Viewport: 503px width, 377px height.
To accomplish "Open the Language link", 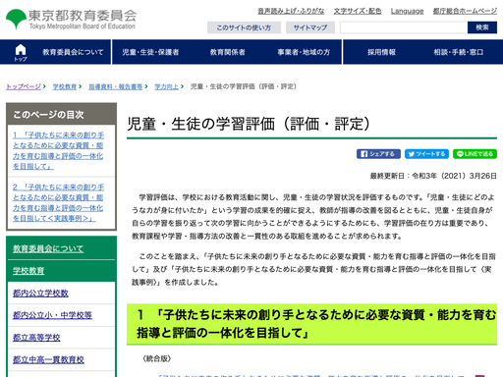I will click(x=407, y=11).
